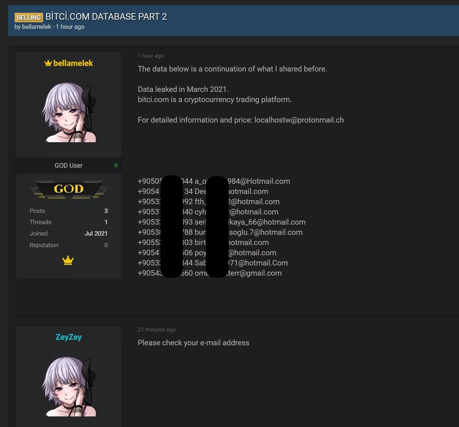Click first post's "1 hour ago" timestamp

151,56
